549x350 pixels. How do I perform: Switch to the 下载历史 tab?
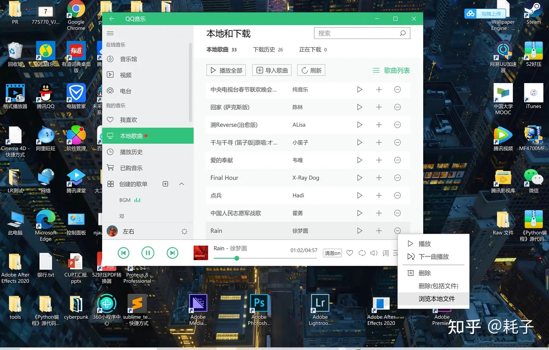(268, 50)
